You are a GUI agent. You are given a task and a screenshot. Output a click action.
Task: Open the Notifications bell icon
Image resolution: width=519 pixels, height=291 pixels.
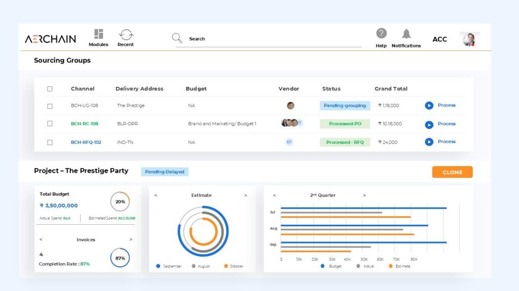[406, 34]
